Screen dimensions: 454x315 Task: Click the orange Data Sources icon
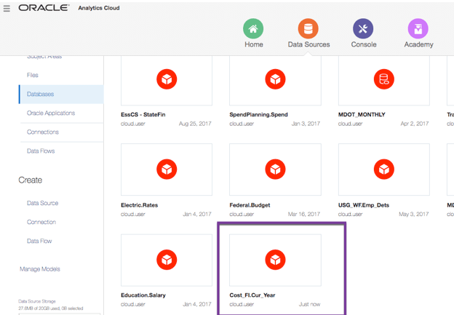[x=308, y=29]
